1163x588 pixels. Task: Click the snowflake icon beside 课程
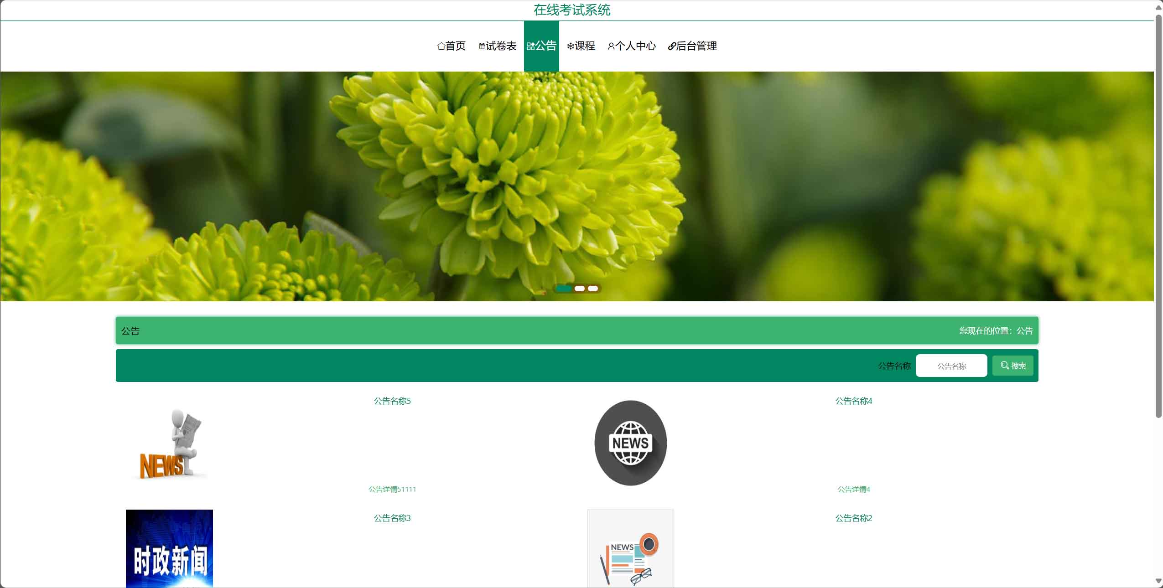click(x=570, y=46)
